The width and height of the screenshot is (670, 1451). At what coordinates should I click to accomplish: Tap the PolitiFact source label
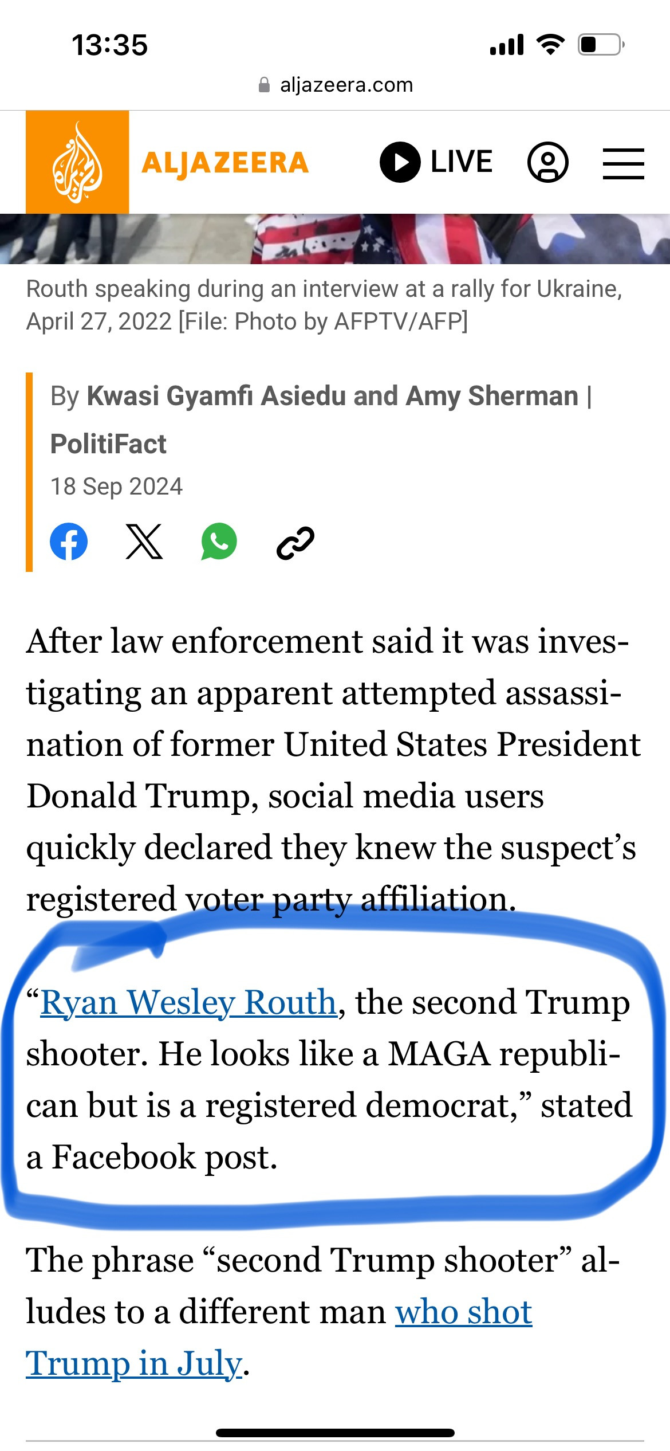(x=108, y=444)
